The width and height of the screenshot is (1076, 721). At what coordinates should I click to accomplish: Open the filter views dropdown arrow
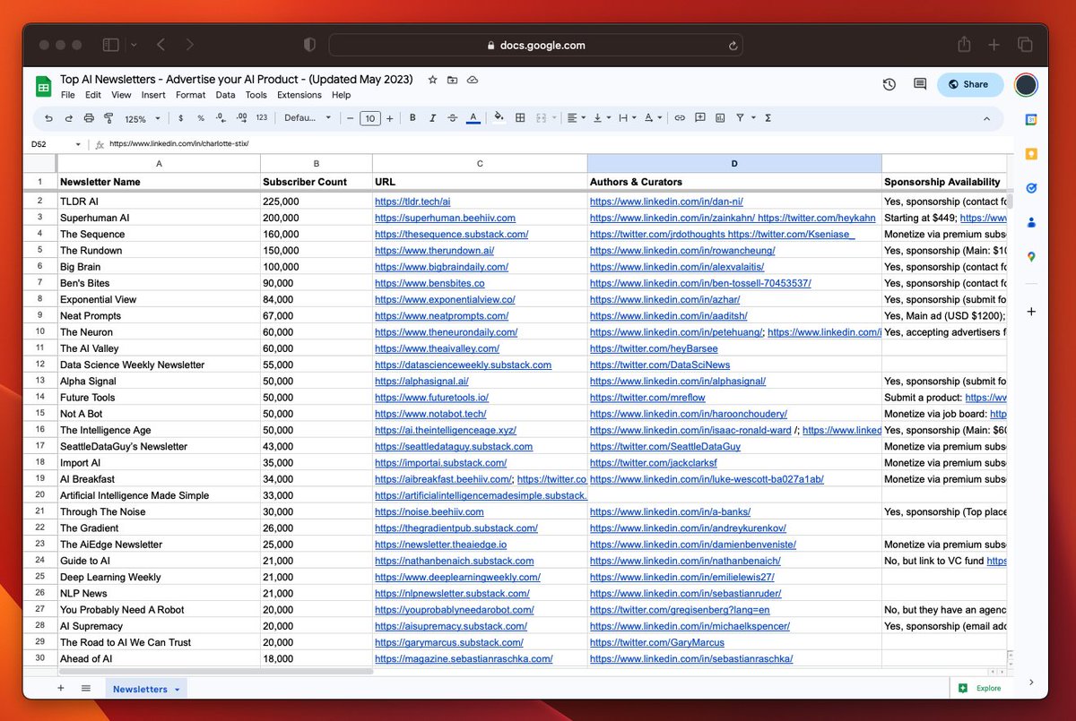[753, 118]
